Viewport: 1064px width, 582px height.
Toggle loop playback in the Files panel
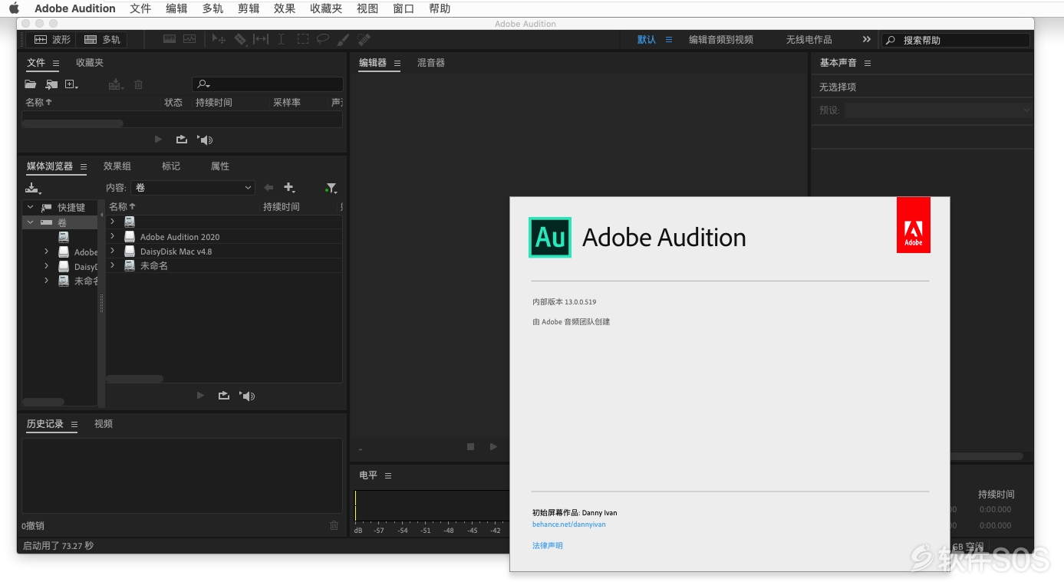pyautogui.click(x=182, y=140)
